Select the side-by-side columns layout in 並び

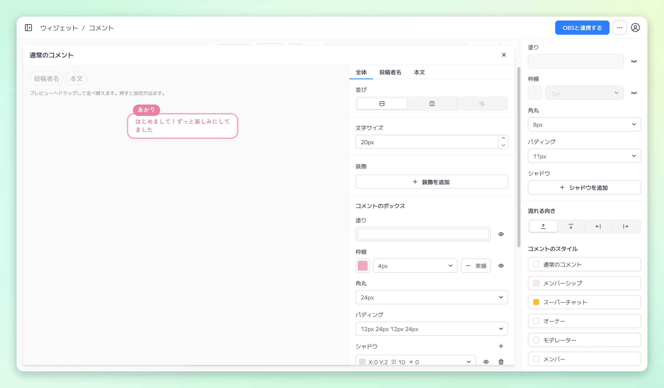pos(432,103)
